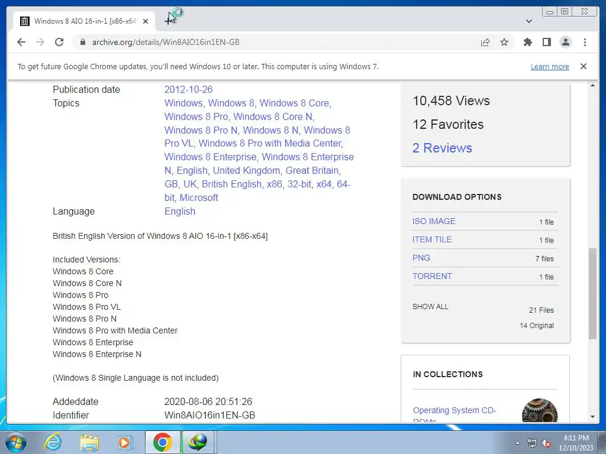Open the Windows Start menu
This screenshot has width=606, height=454.
point(16,442)
